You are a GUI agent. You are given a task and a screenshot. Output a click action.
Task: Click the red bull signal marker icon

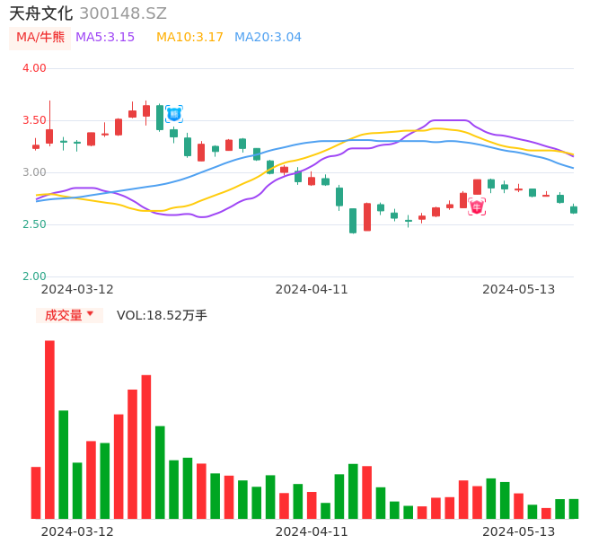[477, 206]
